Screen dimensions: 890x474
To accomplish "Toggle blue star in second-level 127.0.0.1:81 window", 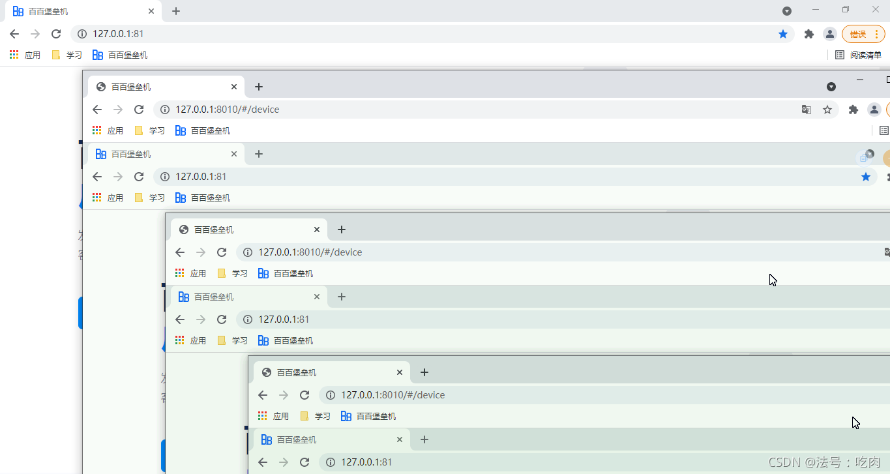I will 866,177.
